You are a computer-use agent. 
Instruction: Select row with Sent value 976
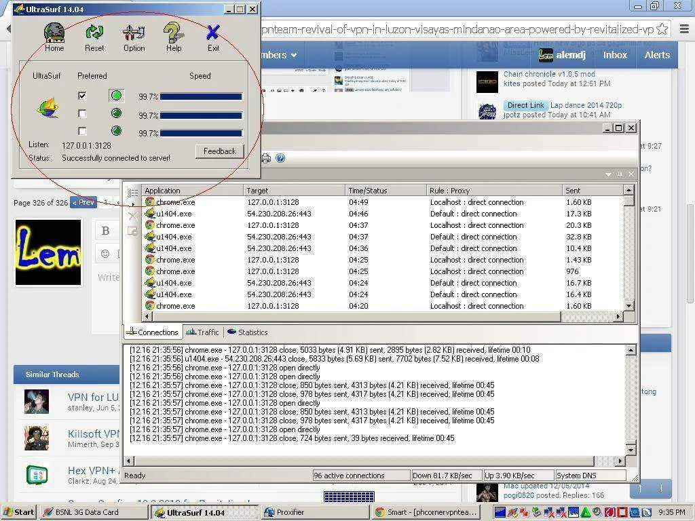(383, 271)
